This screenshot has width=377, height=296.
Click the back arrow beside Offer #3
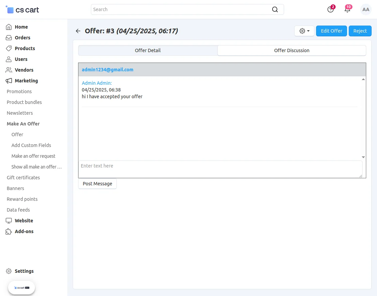(x=78, y=31)
